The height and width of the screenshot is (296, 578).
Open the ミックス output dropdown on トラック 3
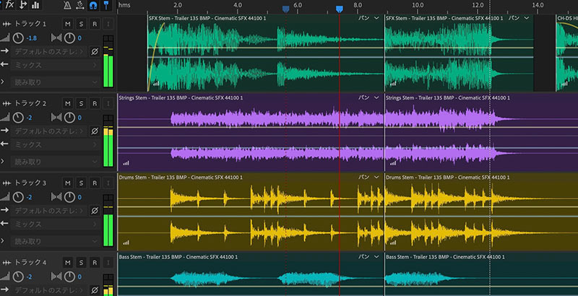tap(56, 224)
